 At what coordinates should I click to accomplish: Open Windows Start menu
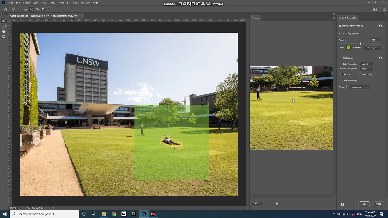coord(5,214)
